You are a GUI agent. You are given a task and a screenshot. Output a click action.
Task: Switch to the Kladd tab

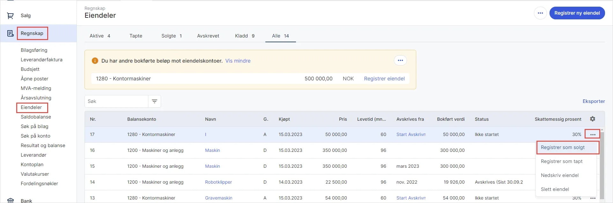244,36
